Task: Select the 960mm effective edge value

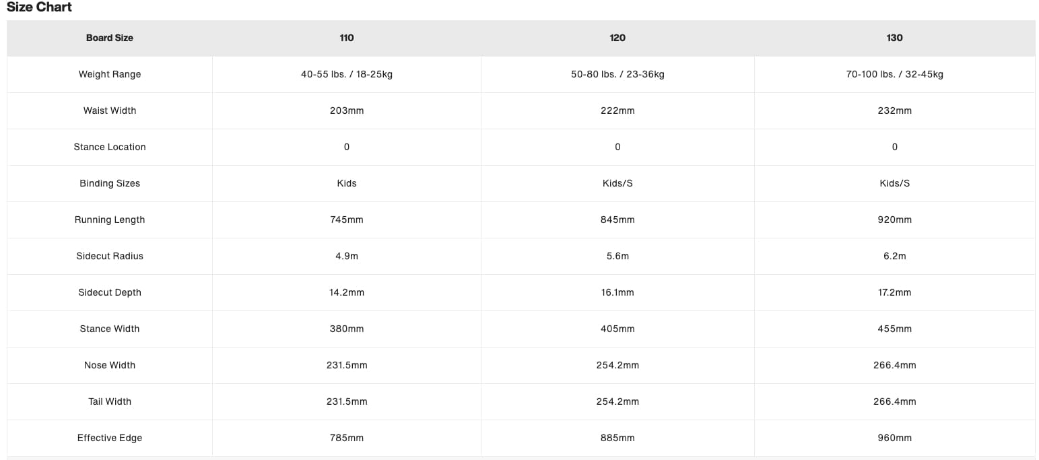Action: 894,438
